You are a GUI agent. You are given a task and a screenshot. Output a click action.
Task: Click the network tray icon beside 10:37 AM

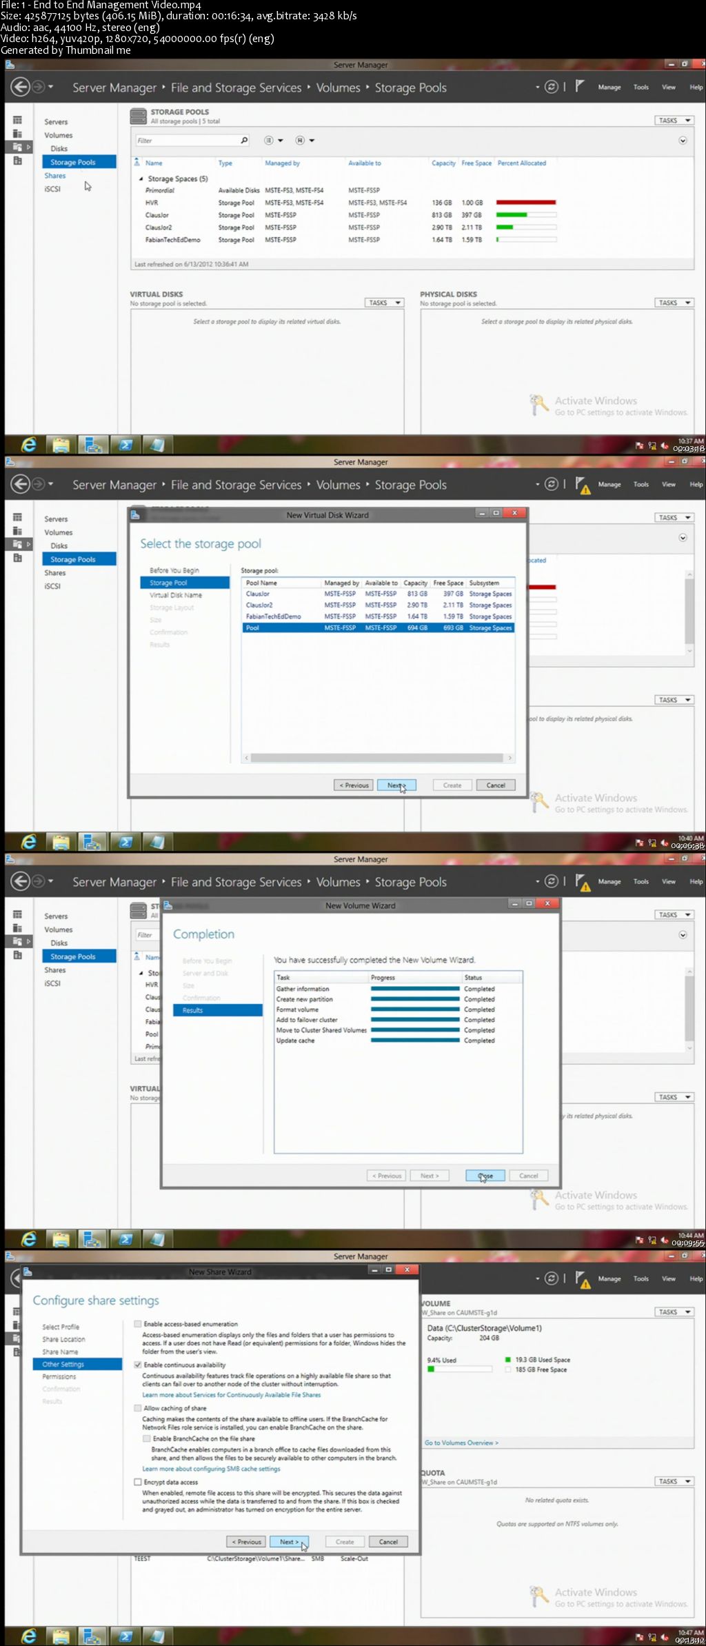click(652, 446)
